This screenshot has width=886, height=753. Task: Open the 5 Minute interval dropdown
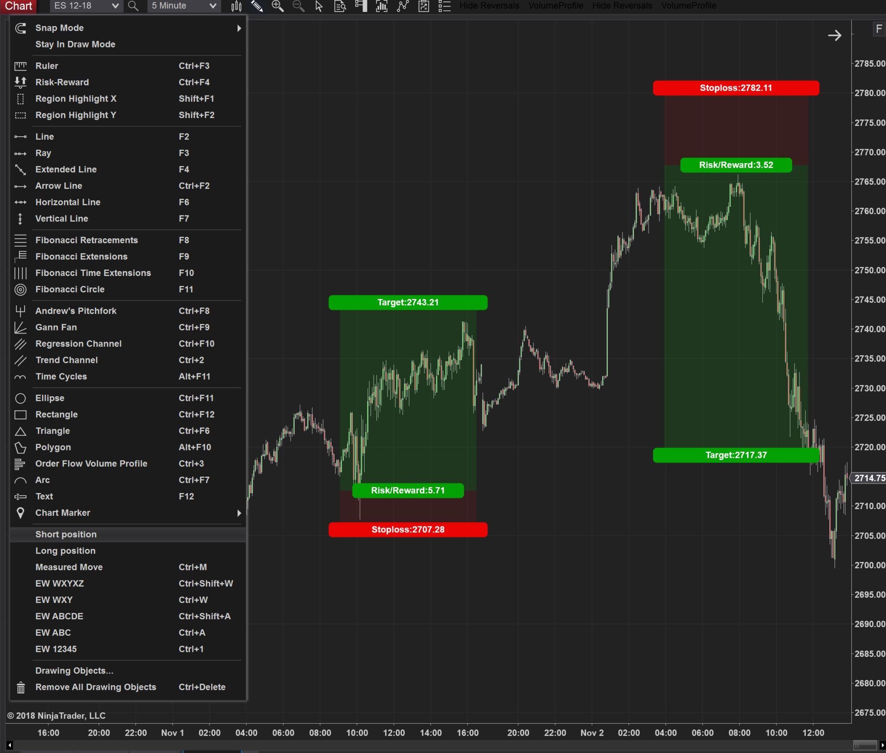(x=212, y=6)
